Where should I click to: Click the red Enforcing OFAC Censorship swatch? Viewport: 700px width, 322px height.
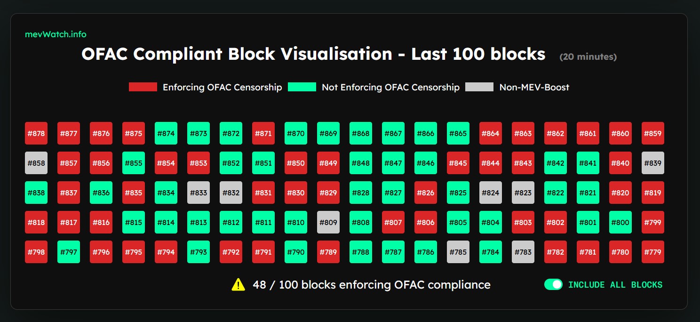143,87
